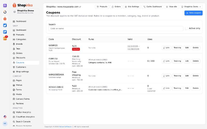
Task: Edit the KASIM20 coupon
Action: [187, 48]
